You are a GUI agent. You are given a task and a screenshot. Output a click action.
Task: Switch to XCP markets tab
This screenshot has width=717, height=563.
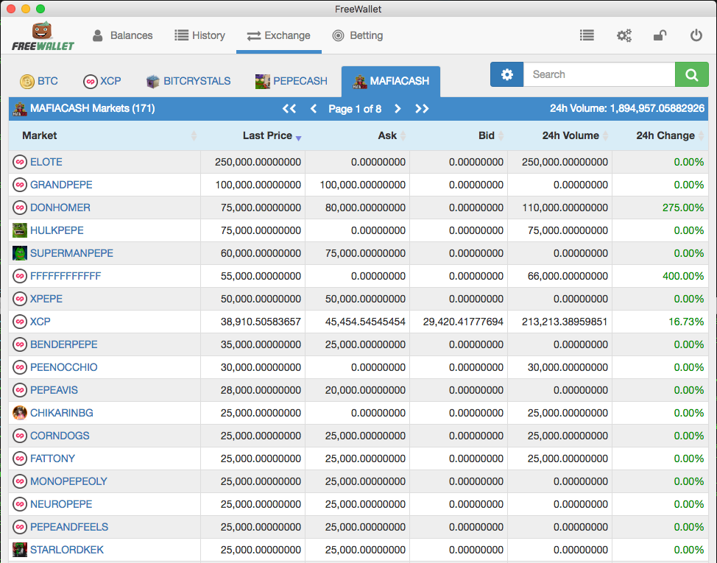pyautogui.click(x=102, y=82)
